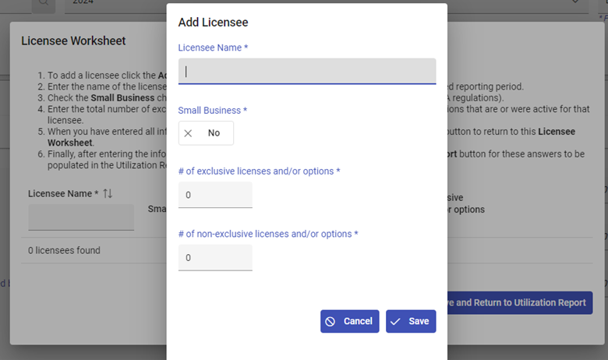
Task: Select the Licensee Name column header
Action: (x=64, y=193)
